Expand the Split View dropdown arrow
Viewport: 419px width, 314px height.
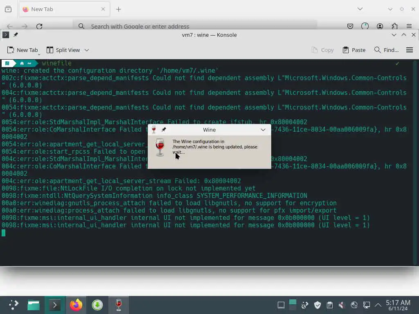[x=87, y=50]
